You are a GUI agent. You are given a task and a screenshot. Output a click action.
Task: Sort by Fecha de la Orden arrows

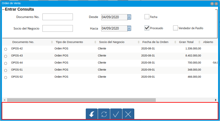click(175, 42)
